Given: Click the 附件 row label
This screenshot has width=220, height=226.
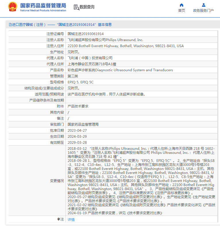Looking at the screenshot, I should (x=60, y=106).
